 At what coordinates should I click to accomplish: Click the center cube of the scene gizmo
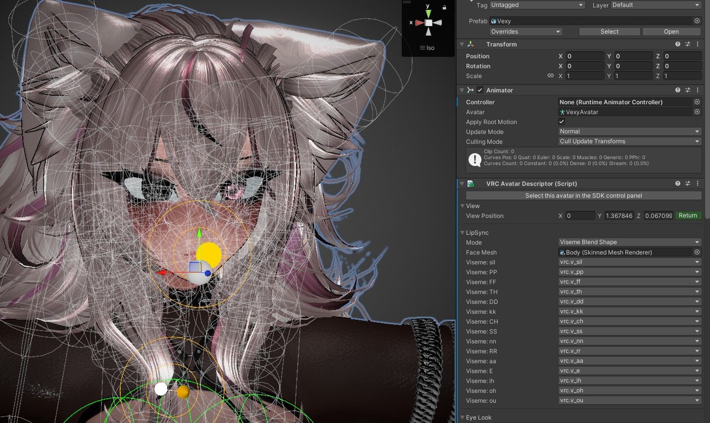pyautogui.click(x=428, y=23)
